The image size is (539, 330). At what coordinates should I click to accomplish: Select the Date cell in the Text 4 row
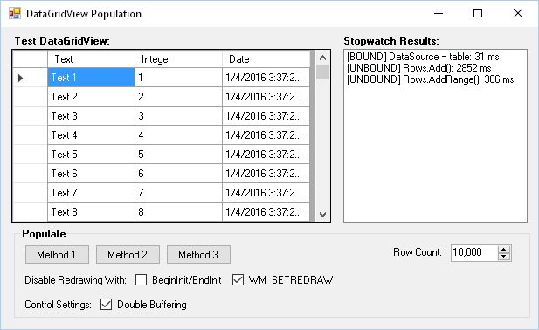(266, 135)
